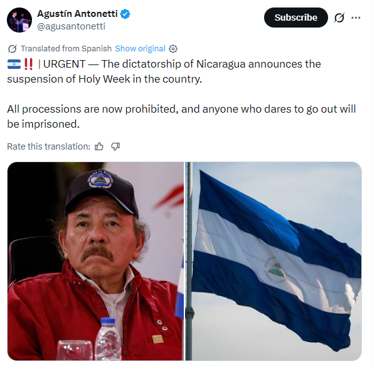Image resolution: width=377 pixels, height=368 pixels.
Task: Show original Spanish text
Action: click(140, 49)
